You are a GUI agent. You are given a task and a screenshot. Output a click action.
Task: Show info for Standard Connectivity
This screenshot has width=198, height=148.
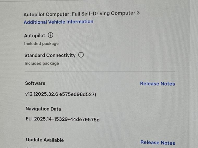[x=81, y=55]
